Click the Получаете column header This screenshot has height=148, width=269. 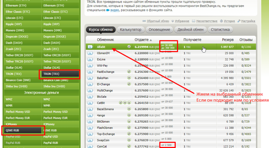tap(192, 40)
